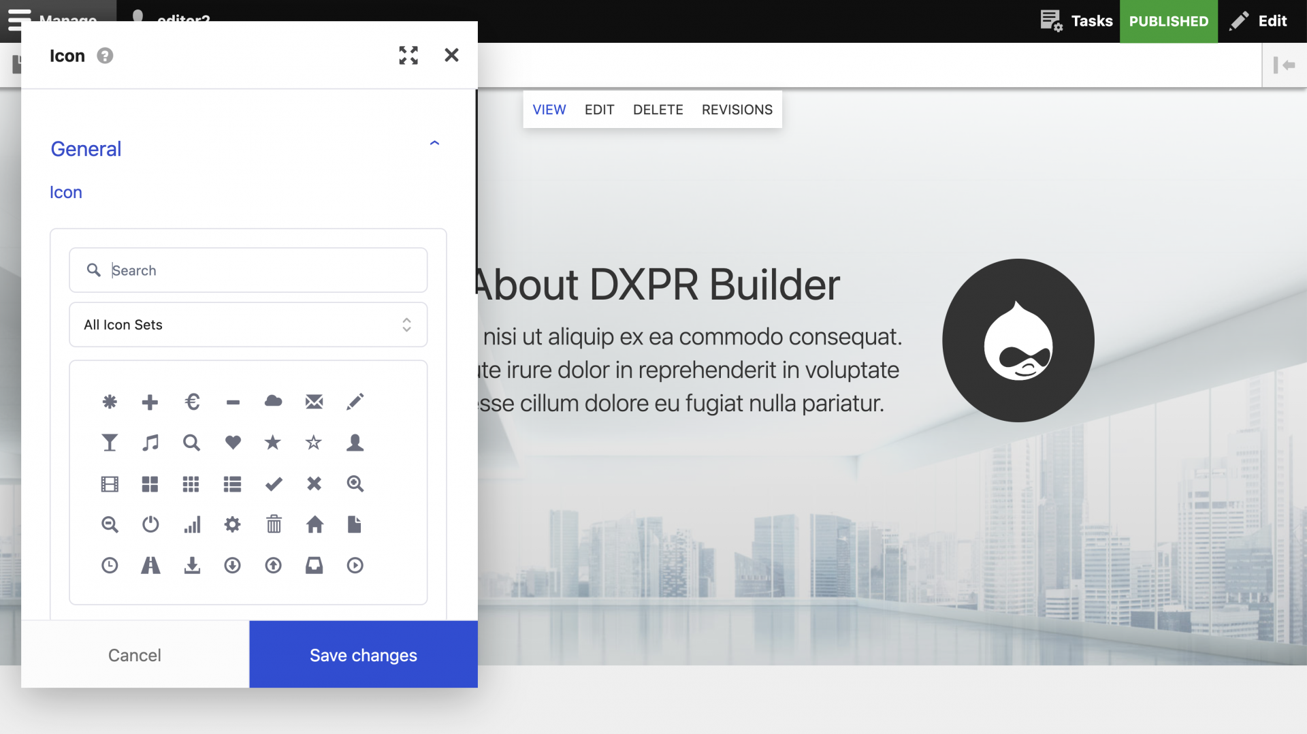Image resolution: width=1307 pixels, height=734 pixels.
Task: Pick the zoom-in magnifier icon
Action: (x=355, y=484)
